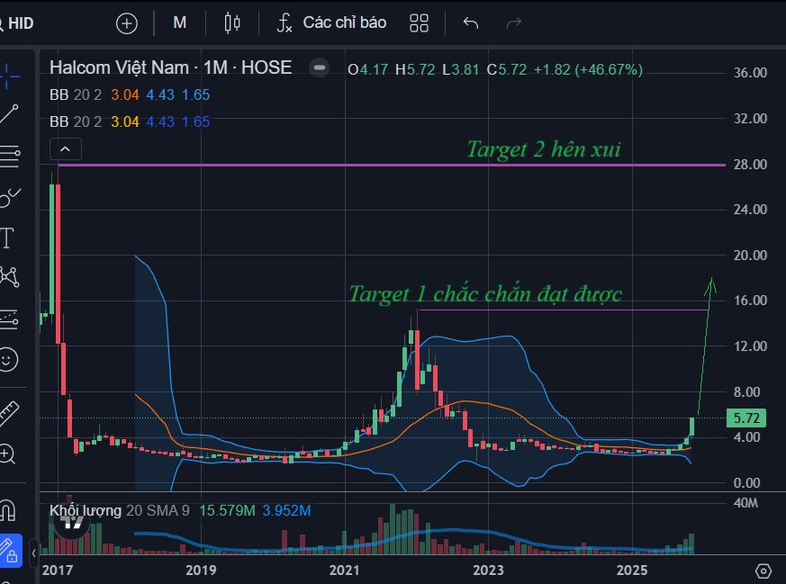This screenshot has height=584, width=786.
Task: Select the first BB 20 2 indicator legend
Action: (130, 94)
